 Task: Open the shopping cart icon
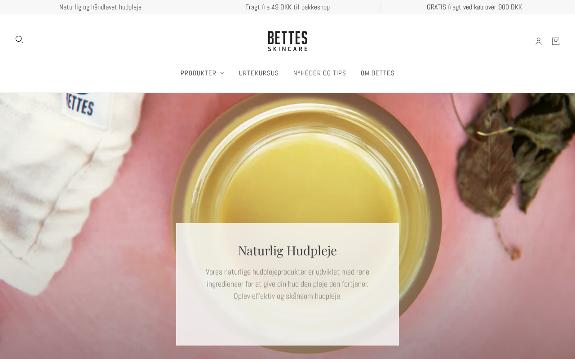click(x=556, y=41)
